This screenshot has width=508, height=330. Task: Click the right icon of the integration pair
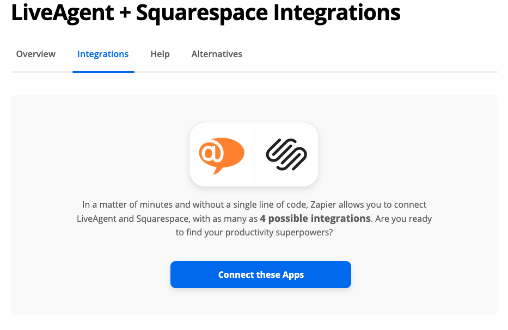click(286, 154)
